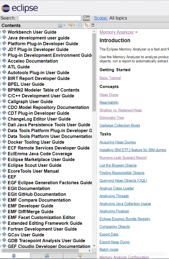Open Shallow vs. Retained Heap link

coord(121,110)
